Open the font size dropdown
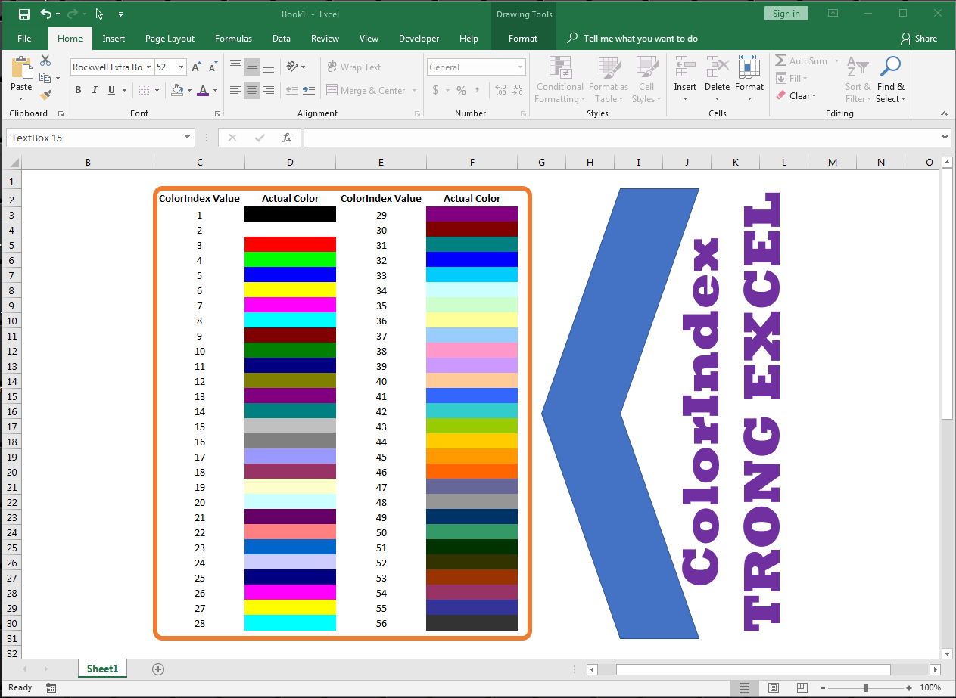This screenshot has height=698, width=956. pos(182,67)
